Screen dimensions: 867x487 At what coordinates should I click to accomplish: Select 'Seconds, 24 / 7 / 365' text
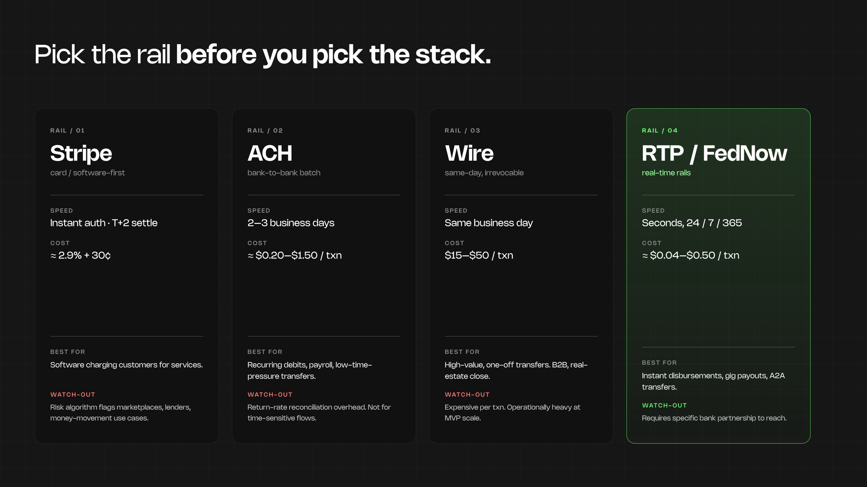[x=691, y=223]
